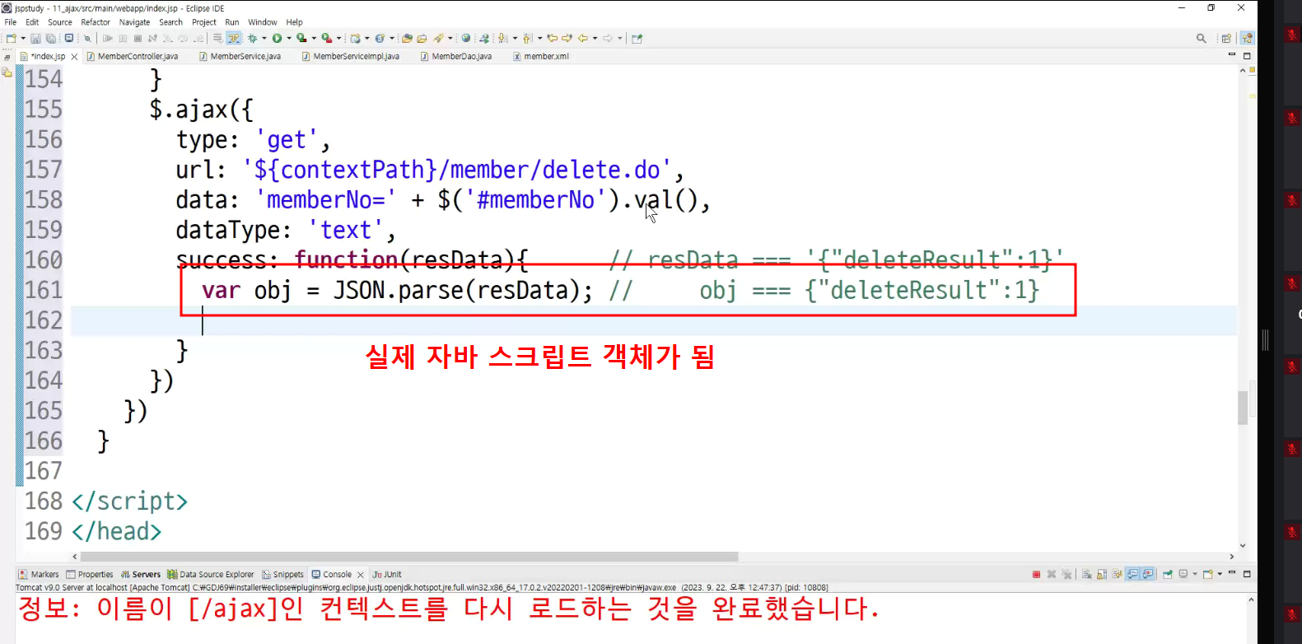The width and height of the screenshot is (1302, 644).
Task: Toggle Show Console on Standard Error change
Action: tap(1147, 575)
